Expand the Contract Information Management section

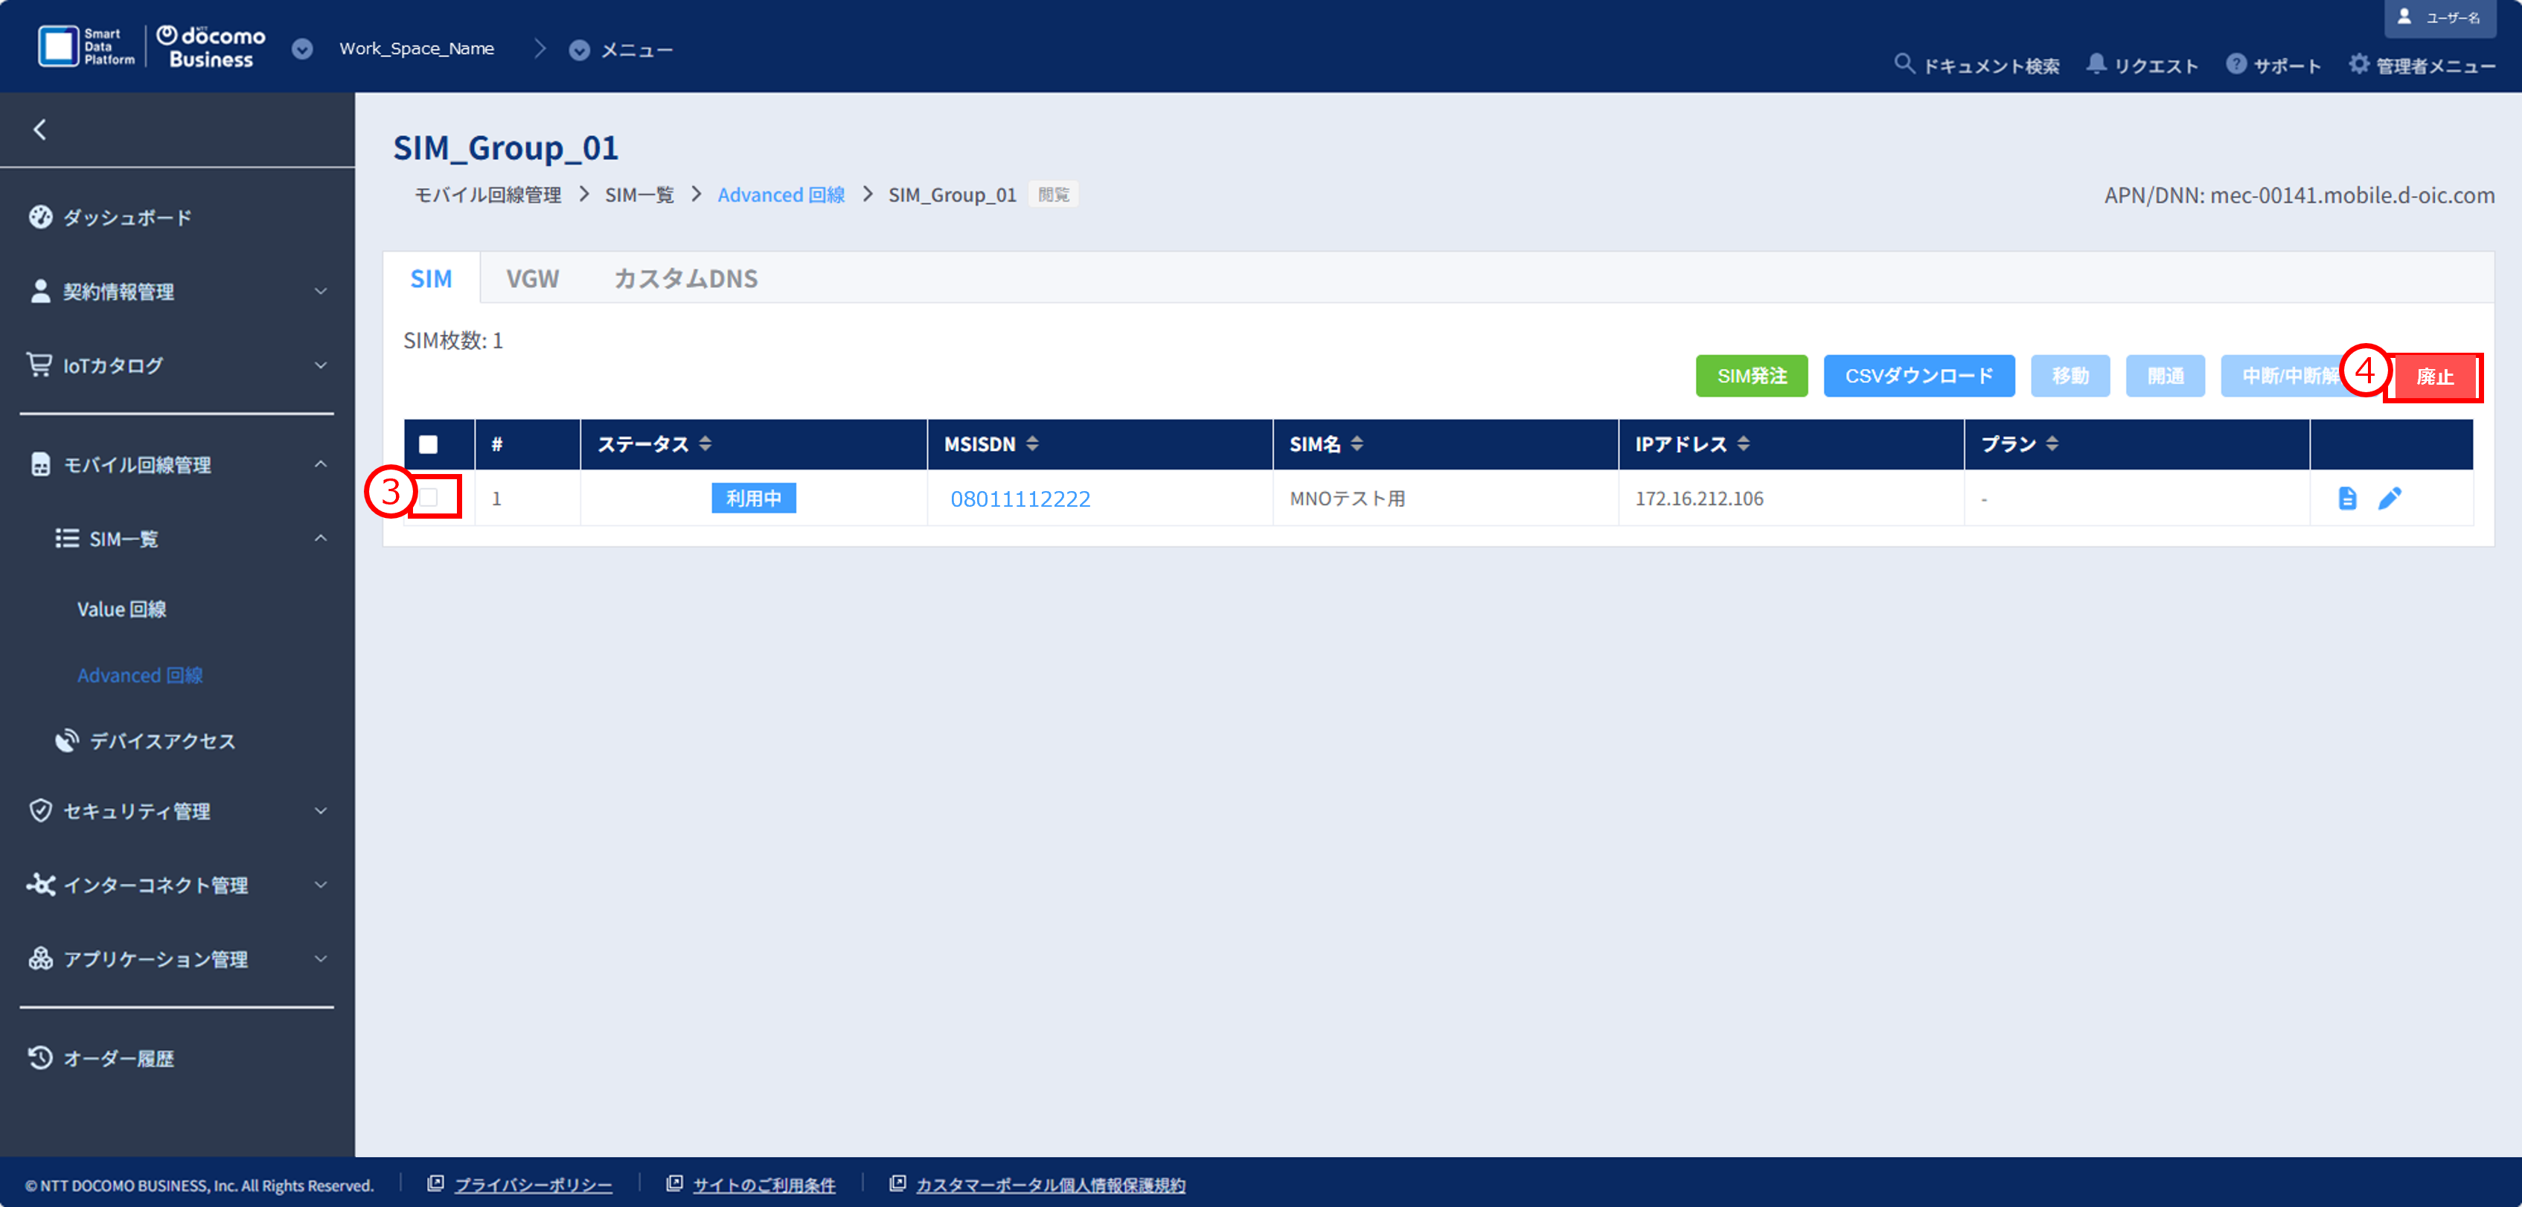point(176,292)
